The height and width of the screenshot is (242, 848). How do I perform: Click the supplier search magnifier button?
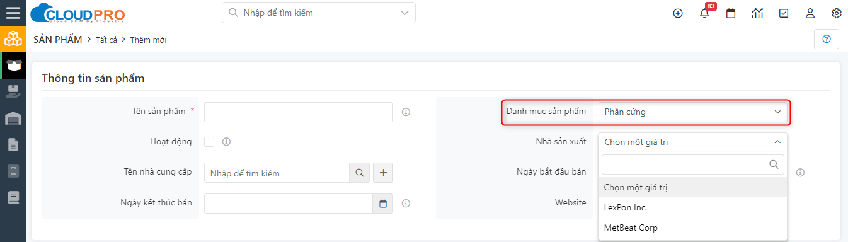coord(359,173)
